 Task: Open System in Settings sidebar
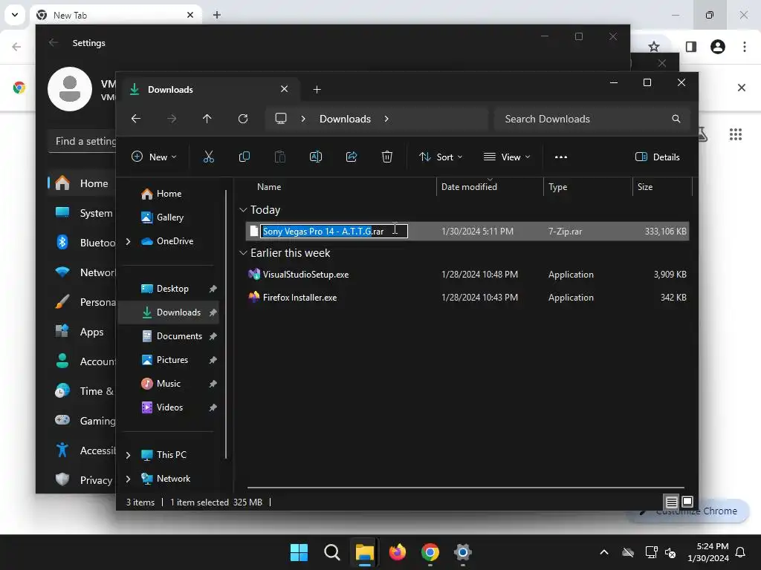pos(82,213)
